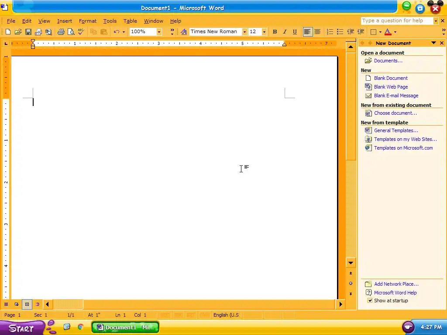447x335 pixels.
Task: Run the Spelling and Grammar check icon
Action: 81,31
